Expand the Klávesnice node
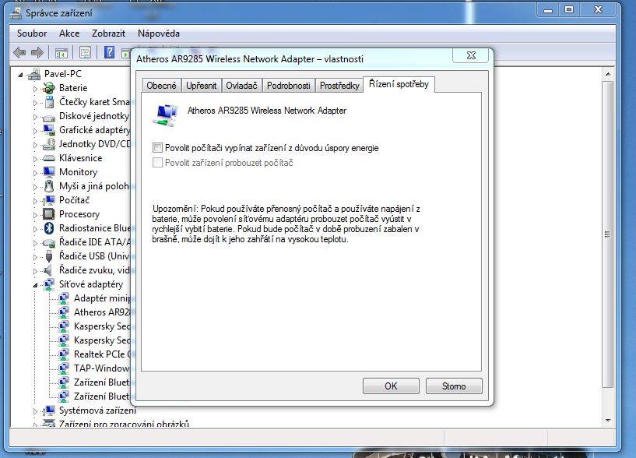636x458 pixels. pos(35,159)
